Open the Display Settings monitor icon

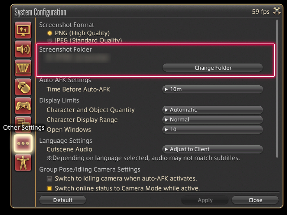[23, 30]
